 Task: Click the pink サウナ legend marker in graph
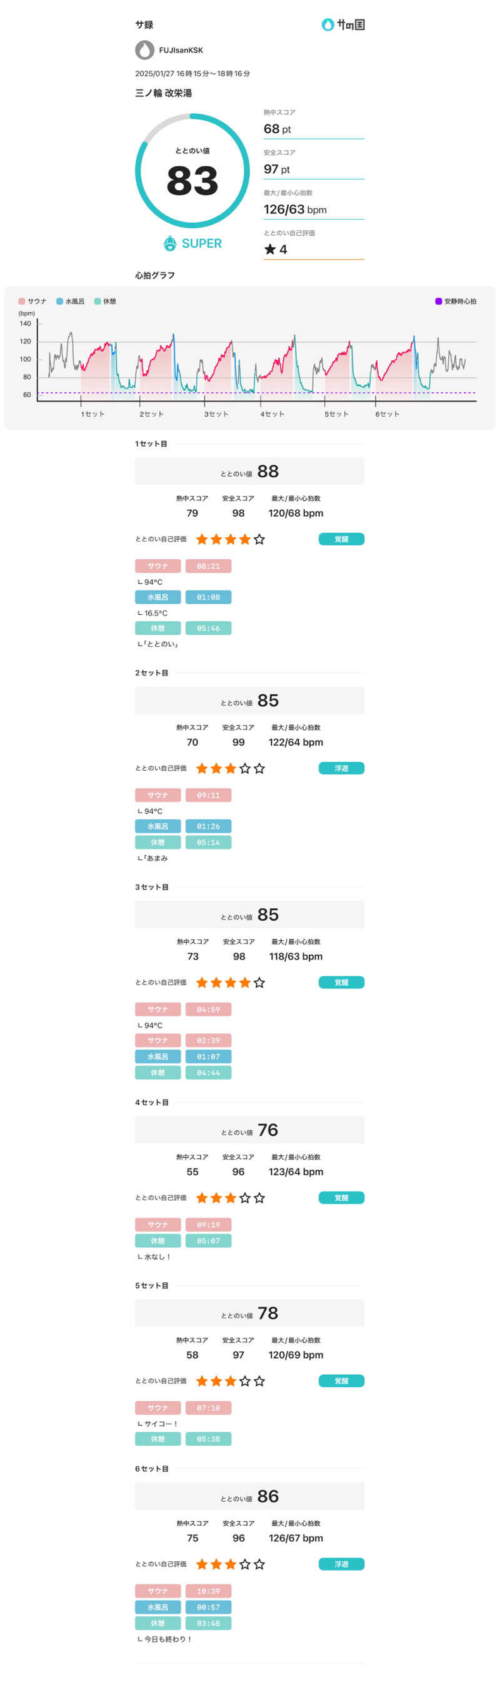coord(21,301)
